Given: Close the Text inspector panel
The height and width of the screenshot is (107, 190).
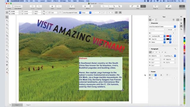Looking at the screenshot, I should point(150,17).
